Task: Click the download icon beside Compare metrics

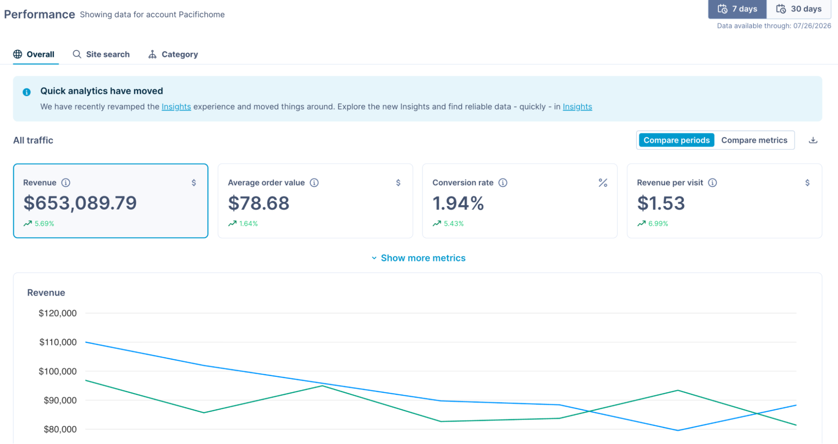Action: pyautogui.click(x=813, y=140)
